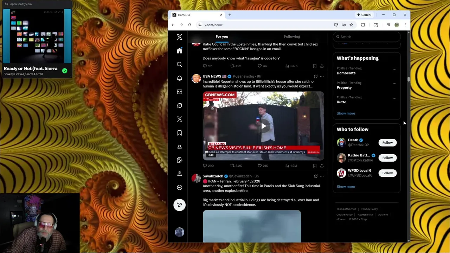Open options for Rutte trending topic
The image size is (450, 253).
pos(394,98)
